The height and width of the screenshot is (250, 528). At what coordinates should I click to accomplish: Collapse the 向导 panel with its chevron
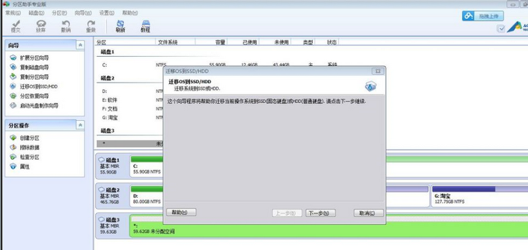click(x=80, y=45)
